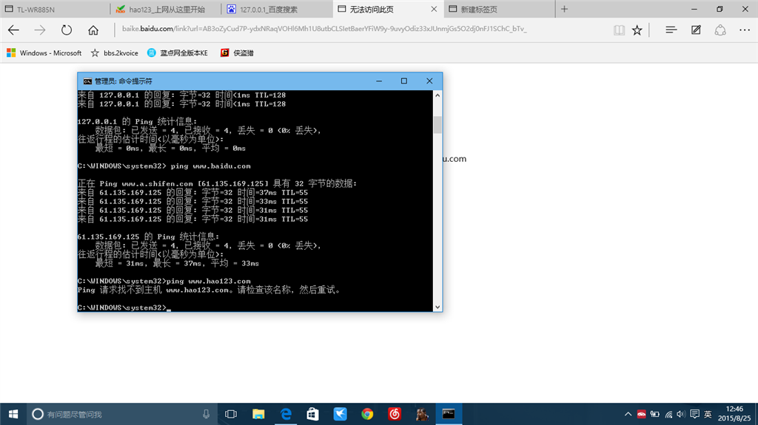Add page to favorites with star icon

[x=637, y=30]
